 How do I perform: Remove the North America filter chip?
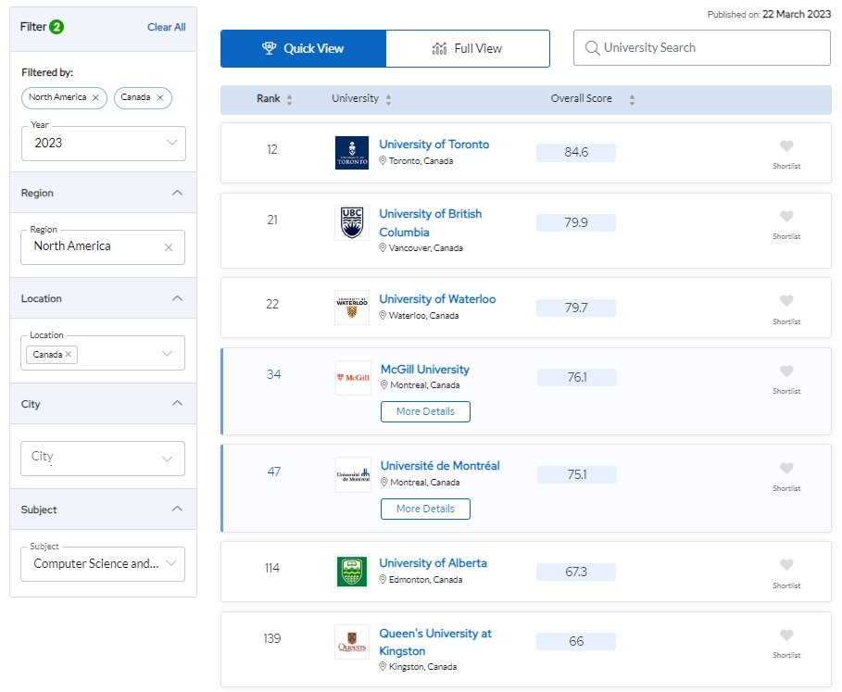pos(95,97)
